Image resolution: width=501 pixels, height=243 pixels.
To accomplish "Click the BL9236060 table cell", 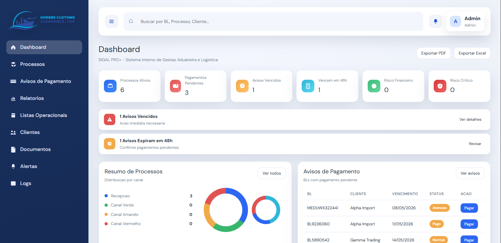I will click(318, 224).
